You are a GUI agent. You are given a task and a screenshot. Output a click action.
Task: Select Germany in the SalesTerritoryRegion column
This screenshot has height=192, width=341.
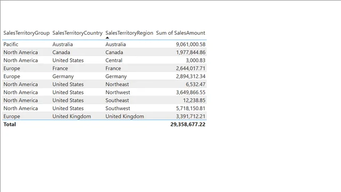116,76
